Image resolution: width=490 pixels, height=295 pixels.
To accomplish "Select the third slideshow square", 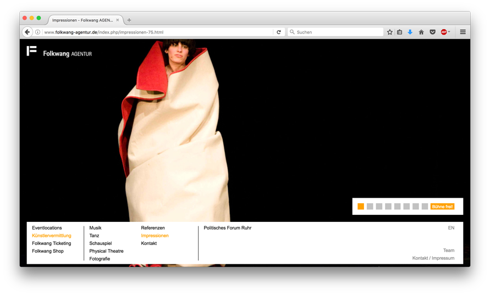I will 379,207.
